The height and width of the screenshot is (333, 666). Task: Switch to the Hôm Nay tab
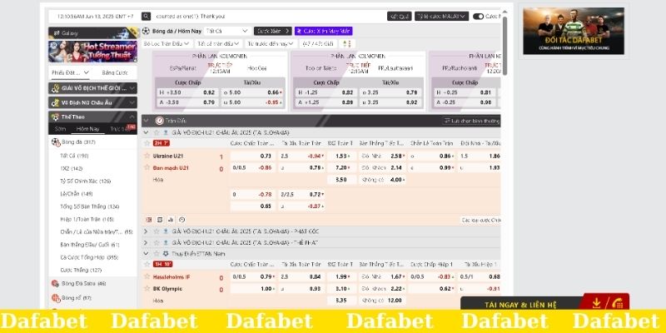click(x=88, y=129)
